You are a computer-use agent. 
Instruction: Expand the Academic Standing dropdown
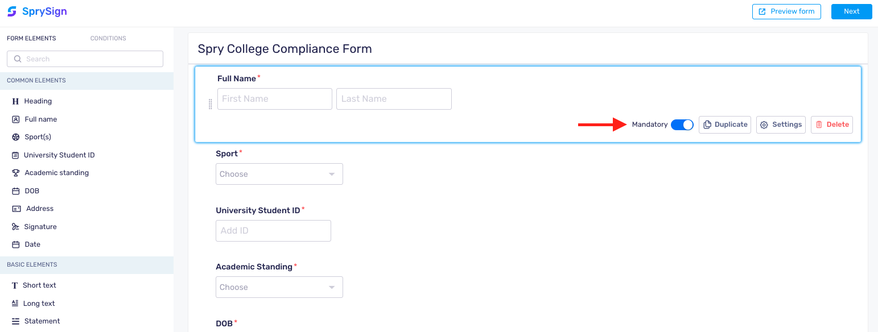pyautogui.click(x=279, y=287)
